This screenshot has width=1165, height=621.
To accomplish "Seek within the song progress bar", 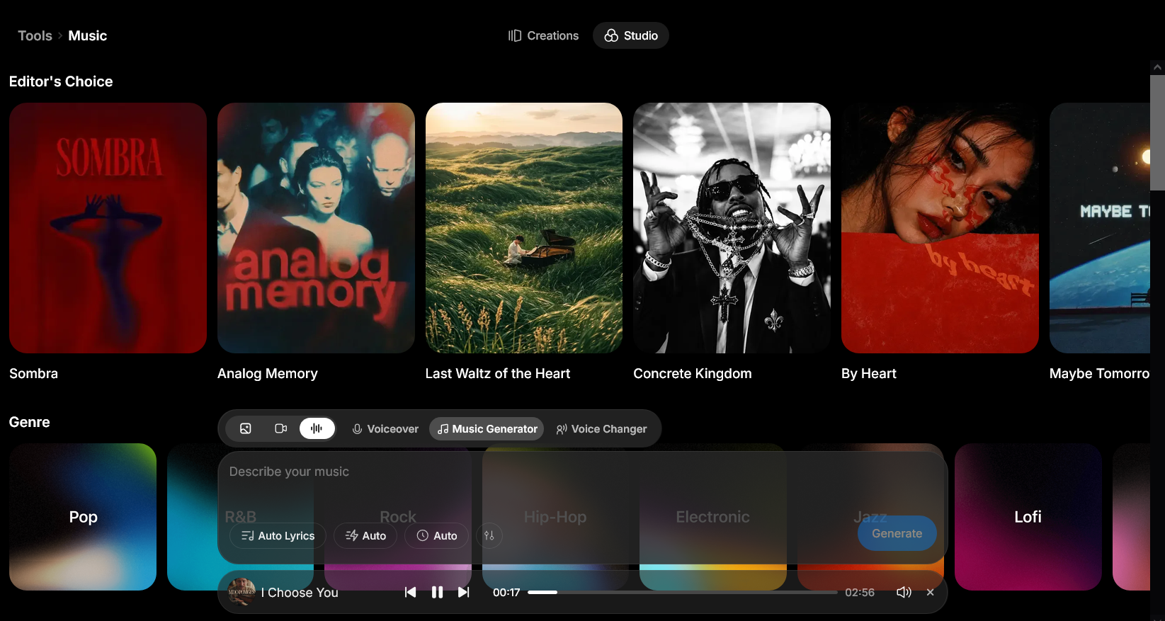I will pyautogui.click(x=682, y=592).
